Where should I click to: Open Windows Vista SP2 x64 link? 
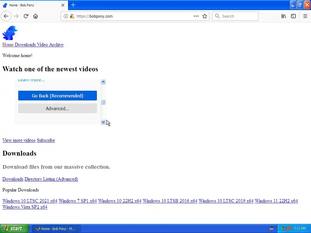[25, 207]
